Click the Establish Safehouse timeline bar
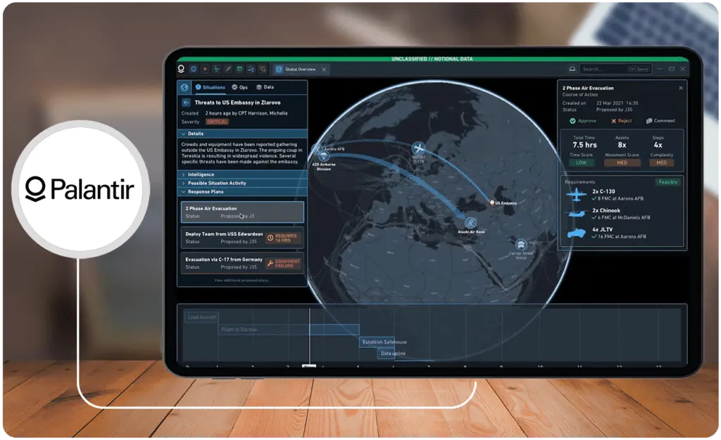This screenshot has width=721, height=440. 377,342
